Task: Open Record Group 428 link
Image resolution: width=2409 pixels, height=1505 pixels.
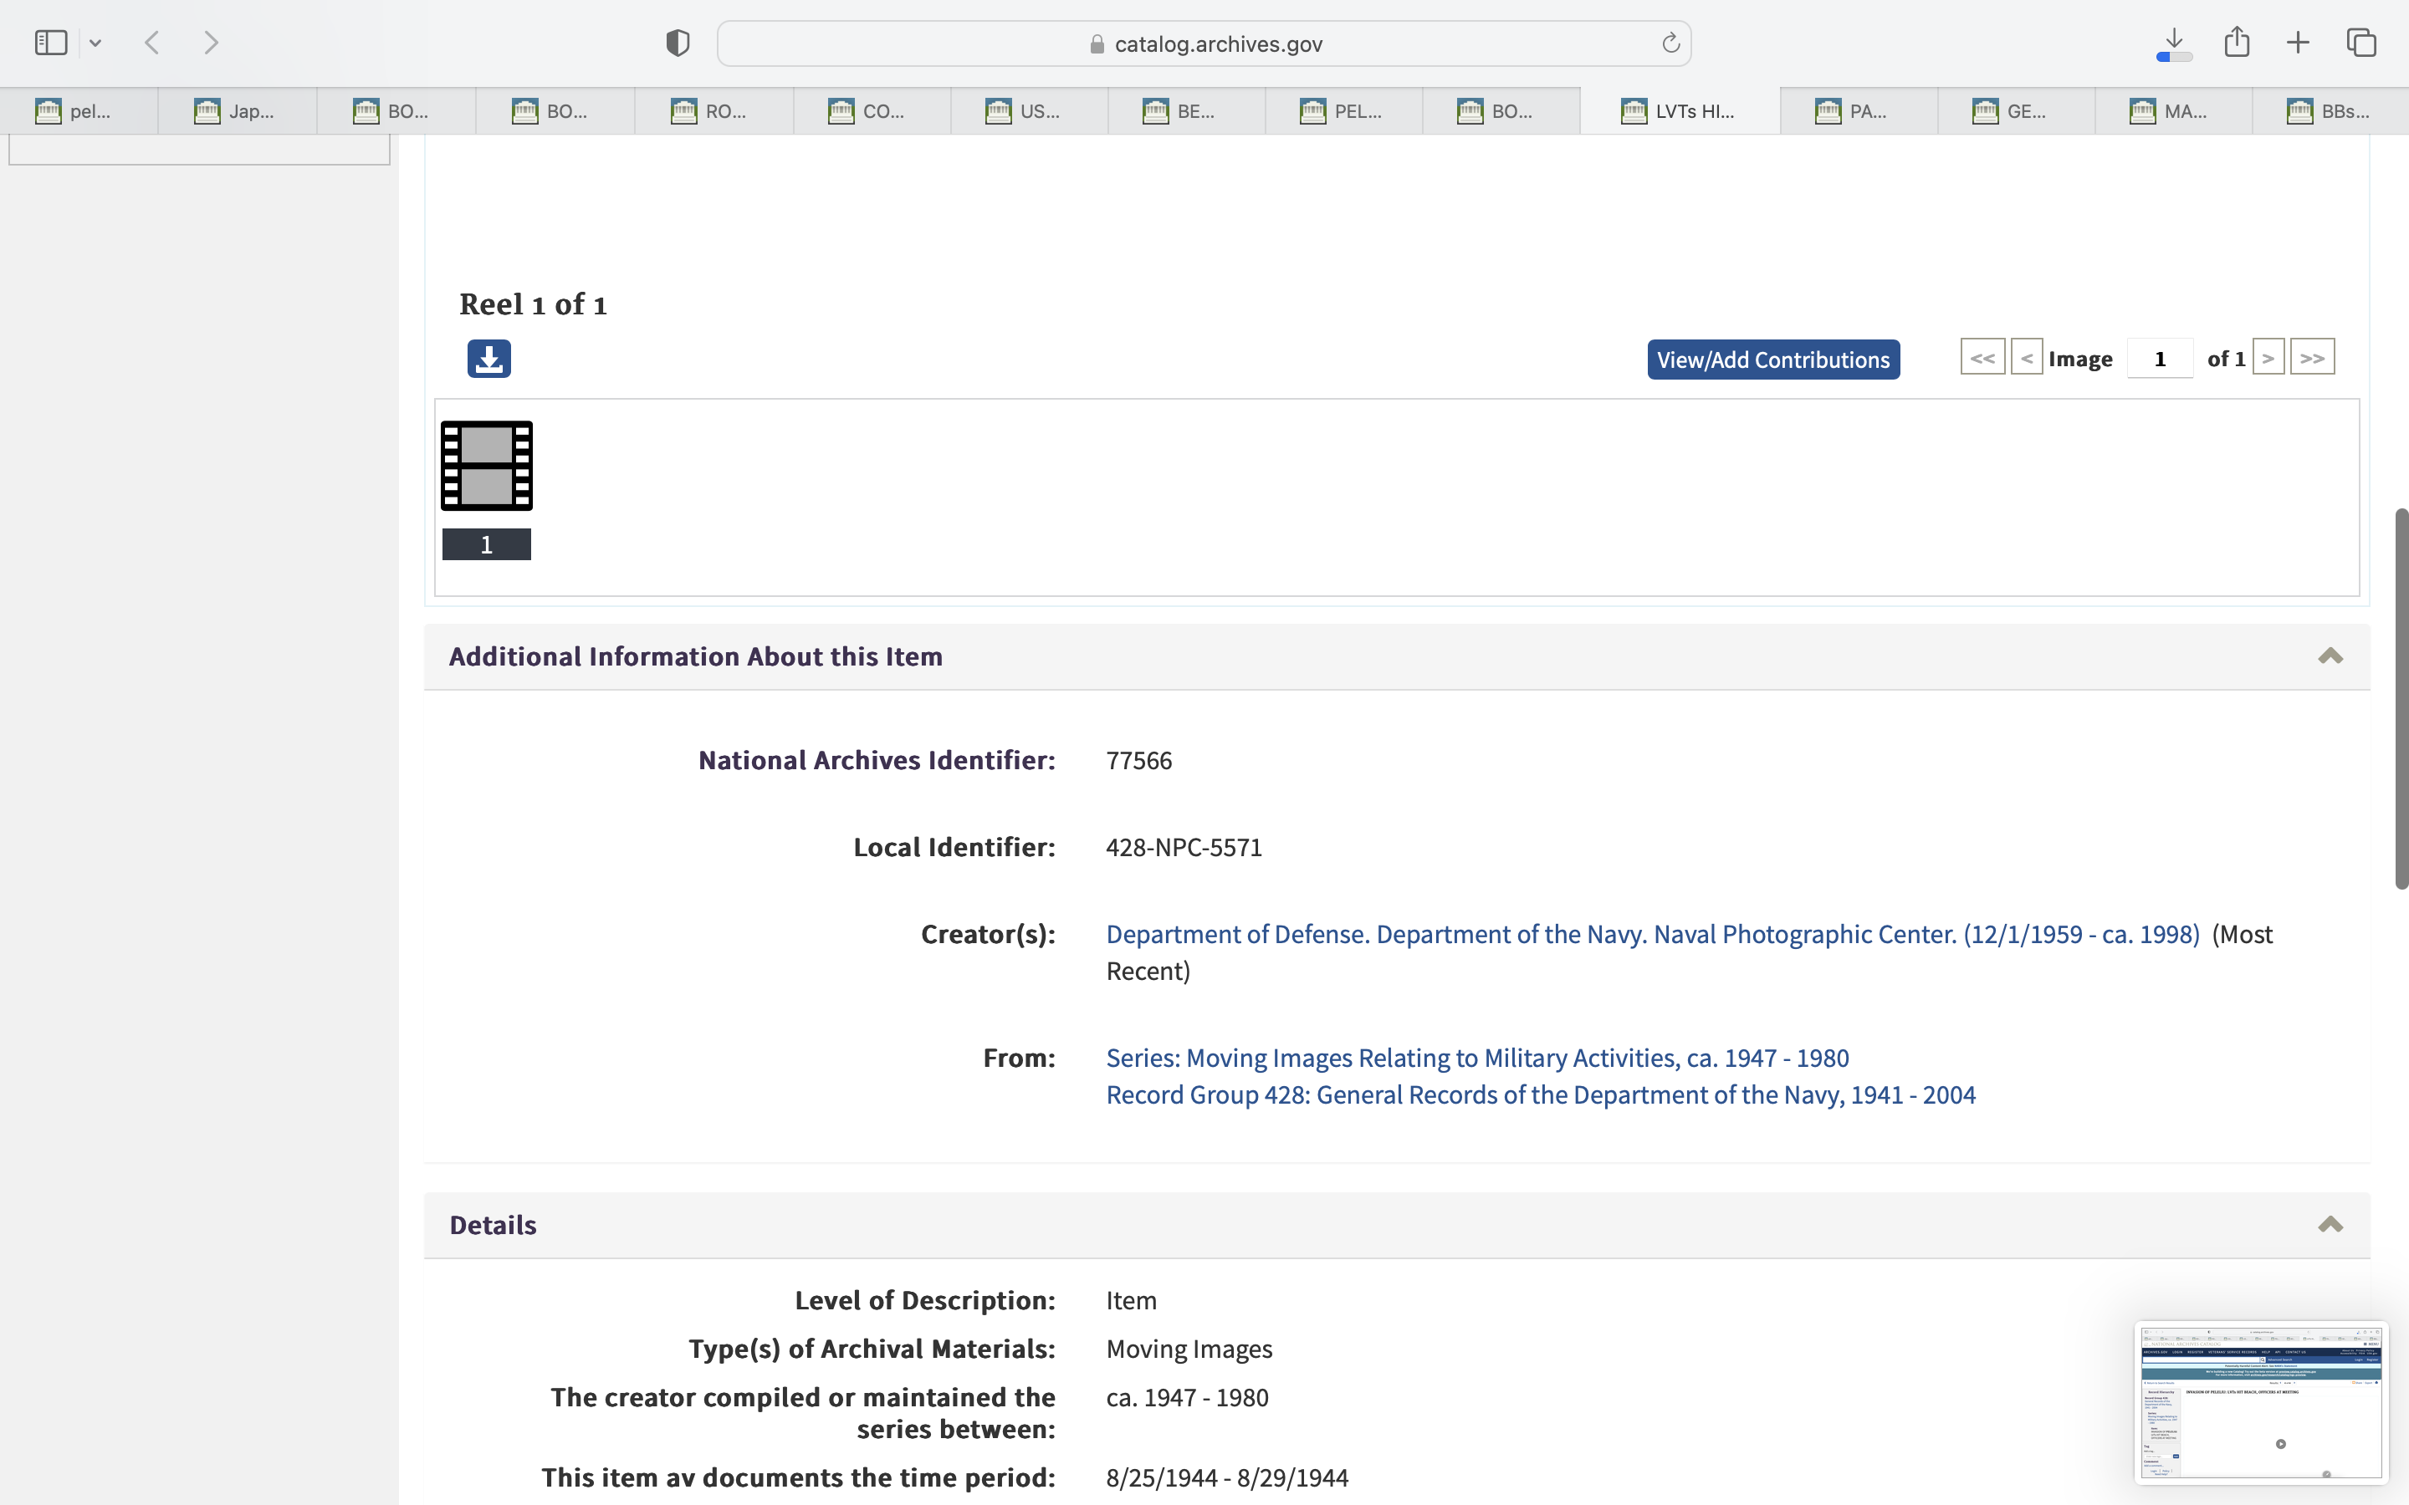Action: (1540, 1095)
